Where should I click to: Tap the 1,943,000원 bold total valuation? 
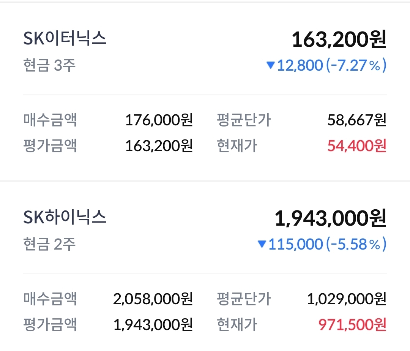[x=330, y=218]
